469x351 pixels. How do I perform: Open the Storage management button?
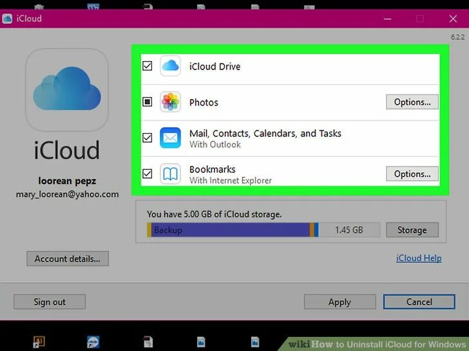[x=412, y=230]
